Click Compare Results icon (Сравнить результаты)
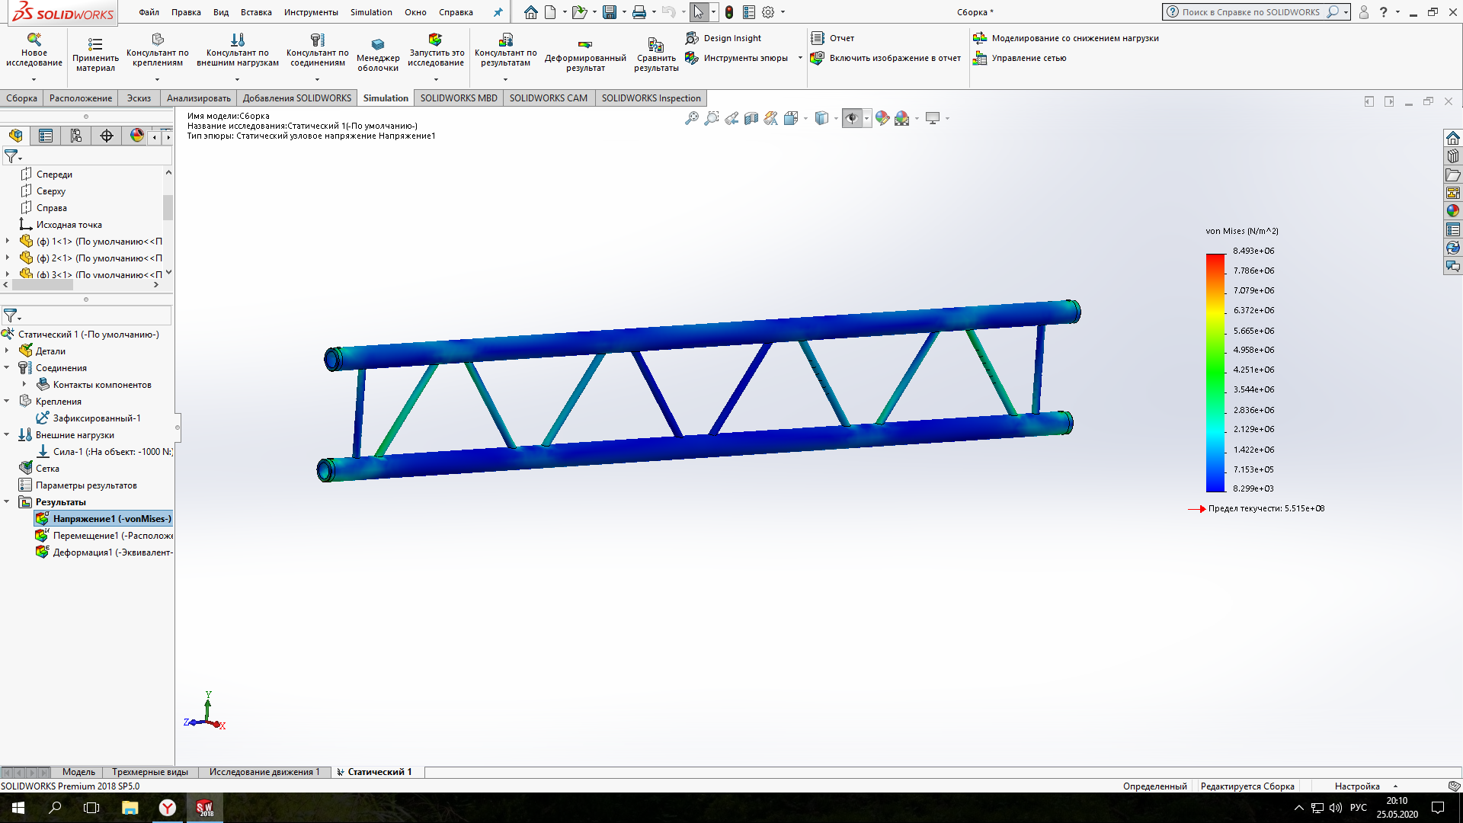The height and width of the screenshot is (823, 1463). pos(655,45)
